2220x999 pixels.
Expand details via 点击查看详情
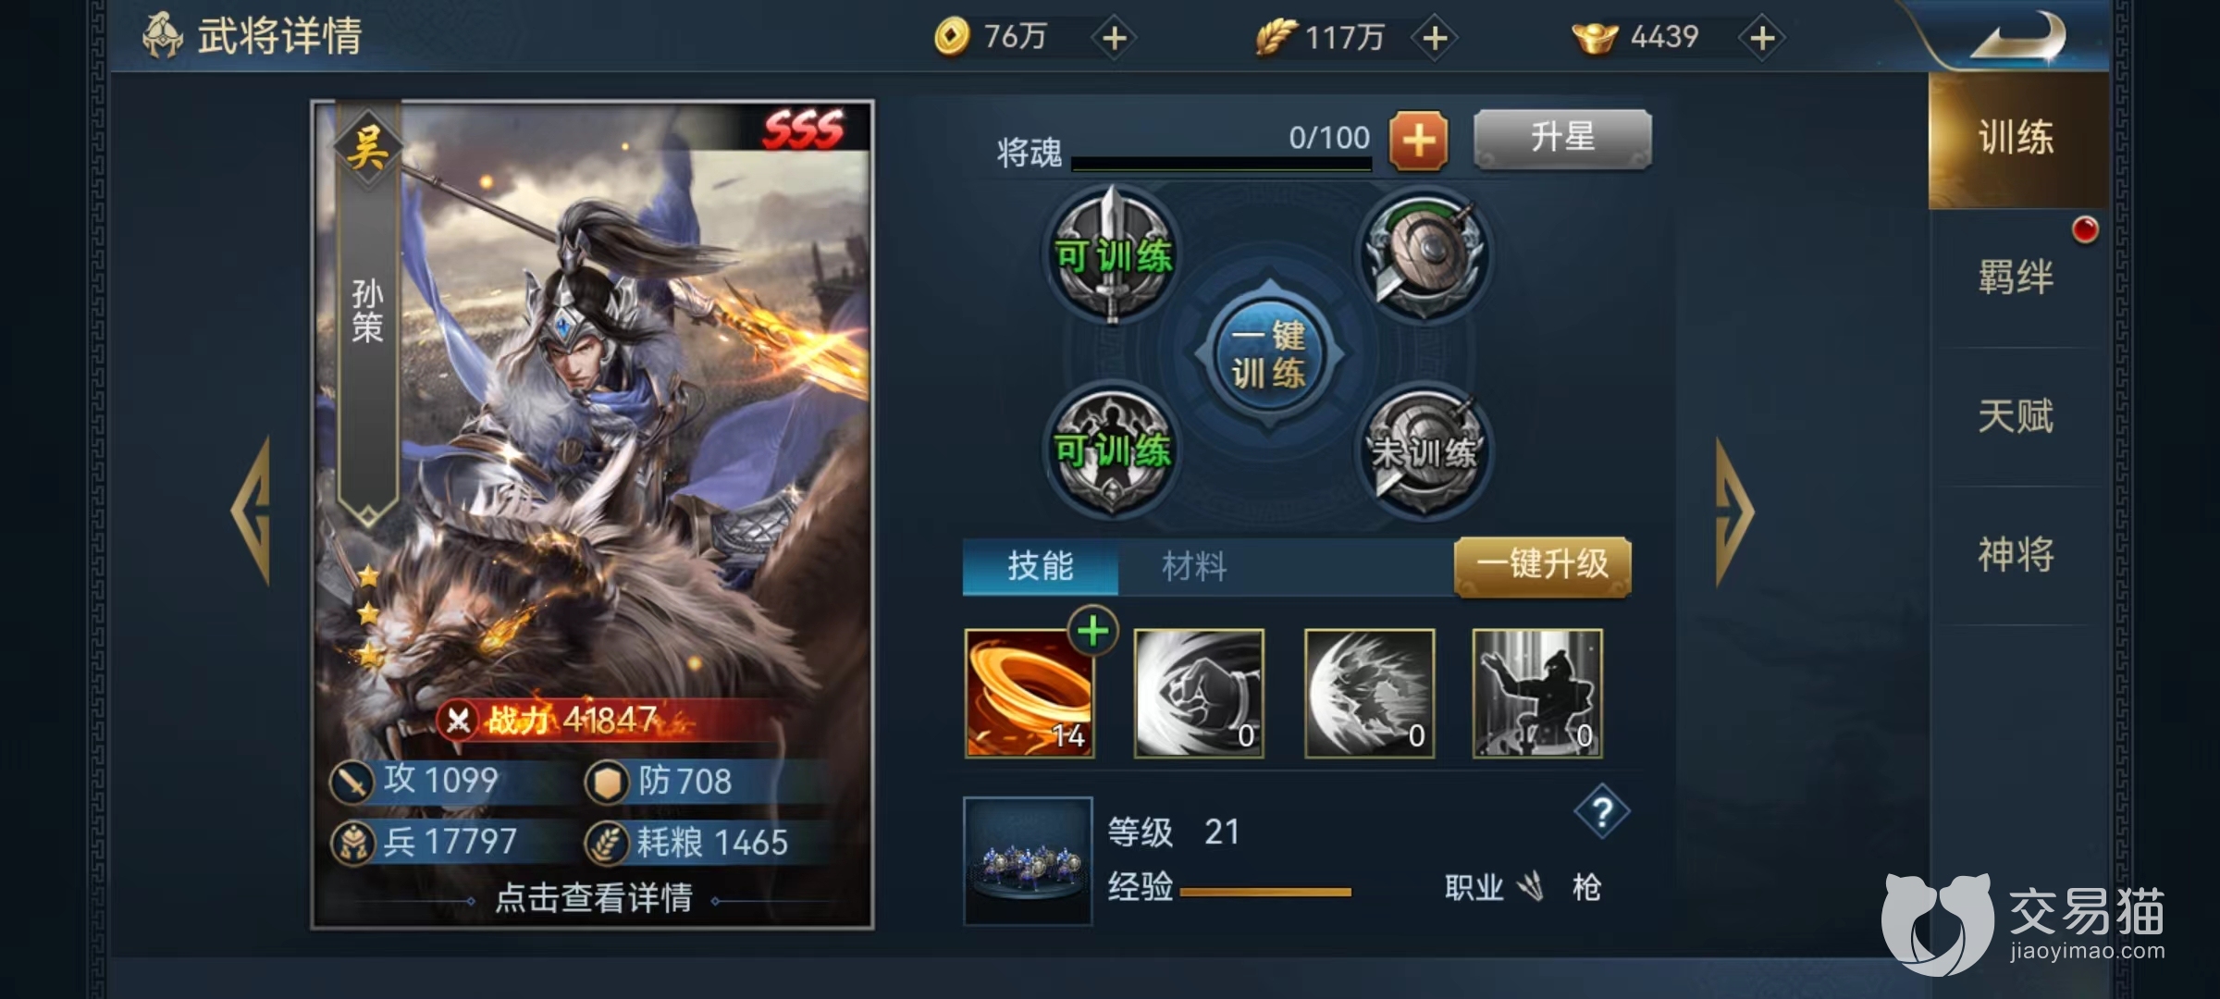(x=594, y=897)
